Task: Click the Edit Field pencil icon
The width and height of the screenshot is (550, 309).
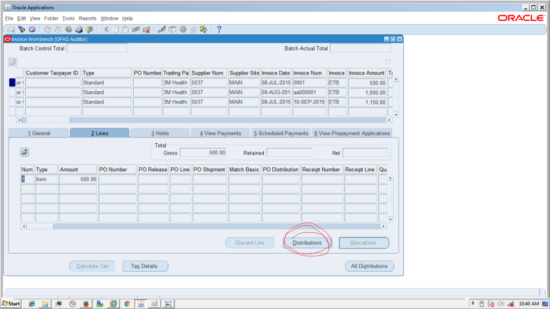Action: pyautogui.click(x=162, y=30)
